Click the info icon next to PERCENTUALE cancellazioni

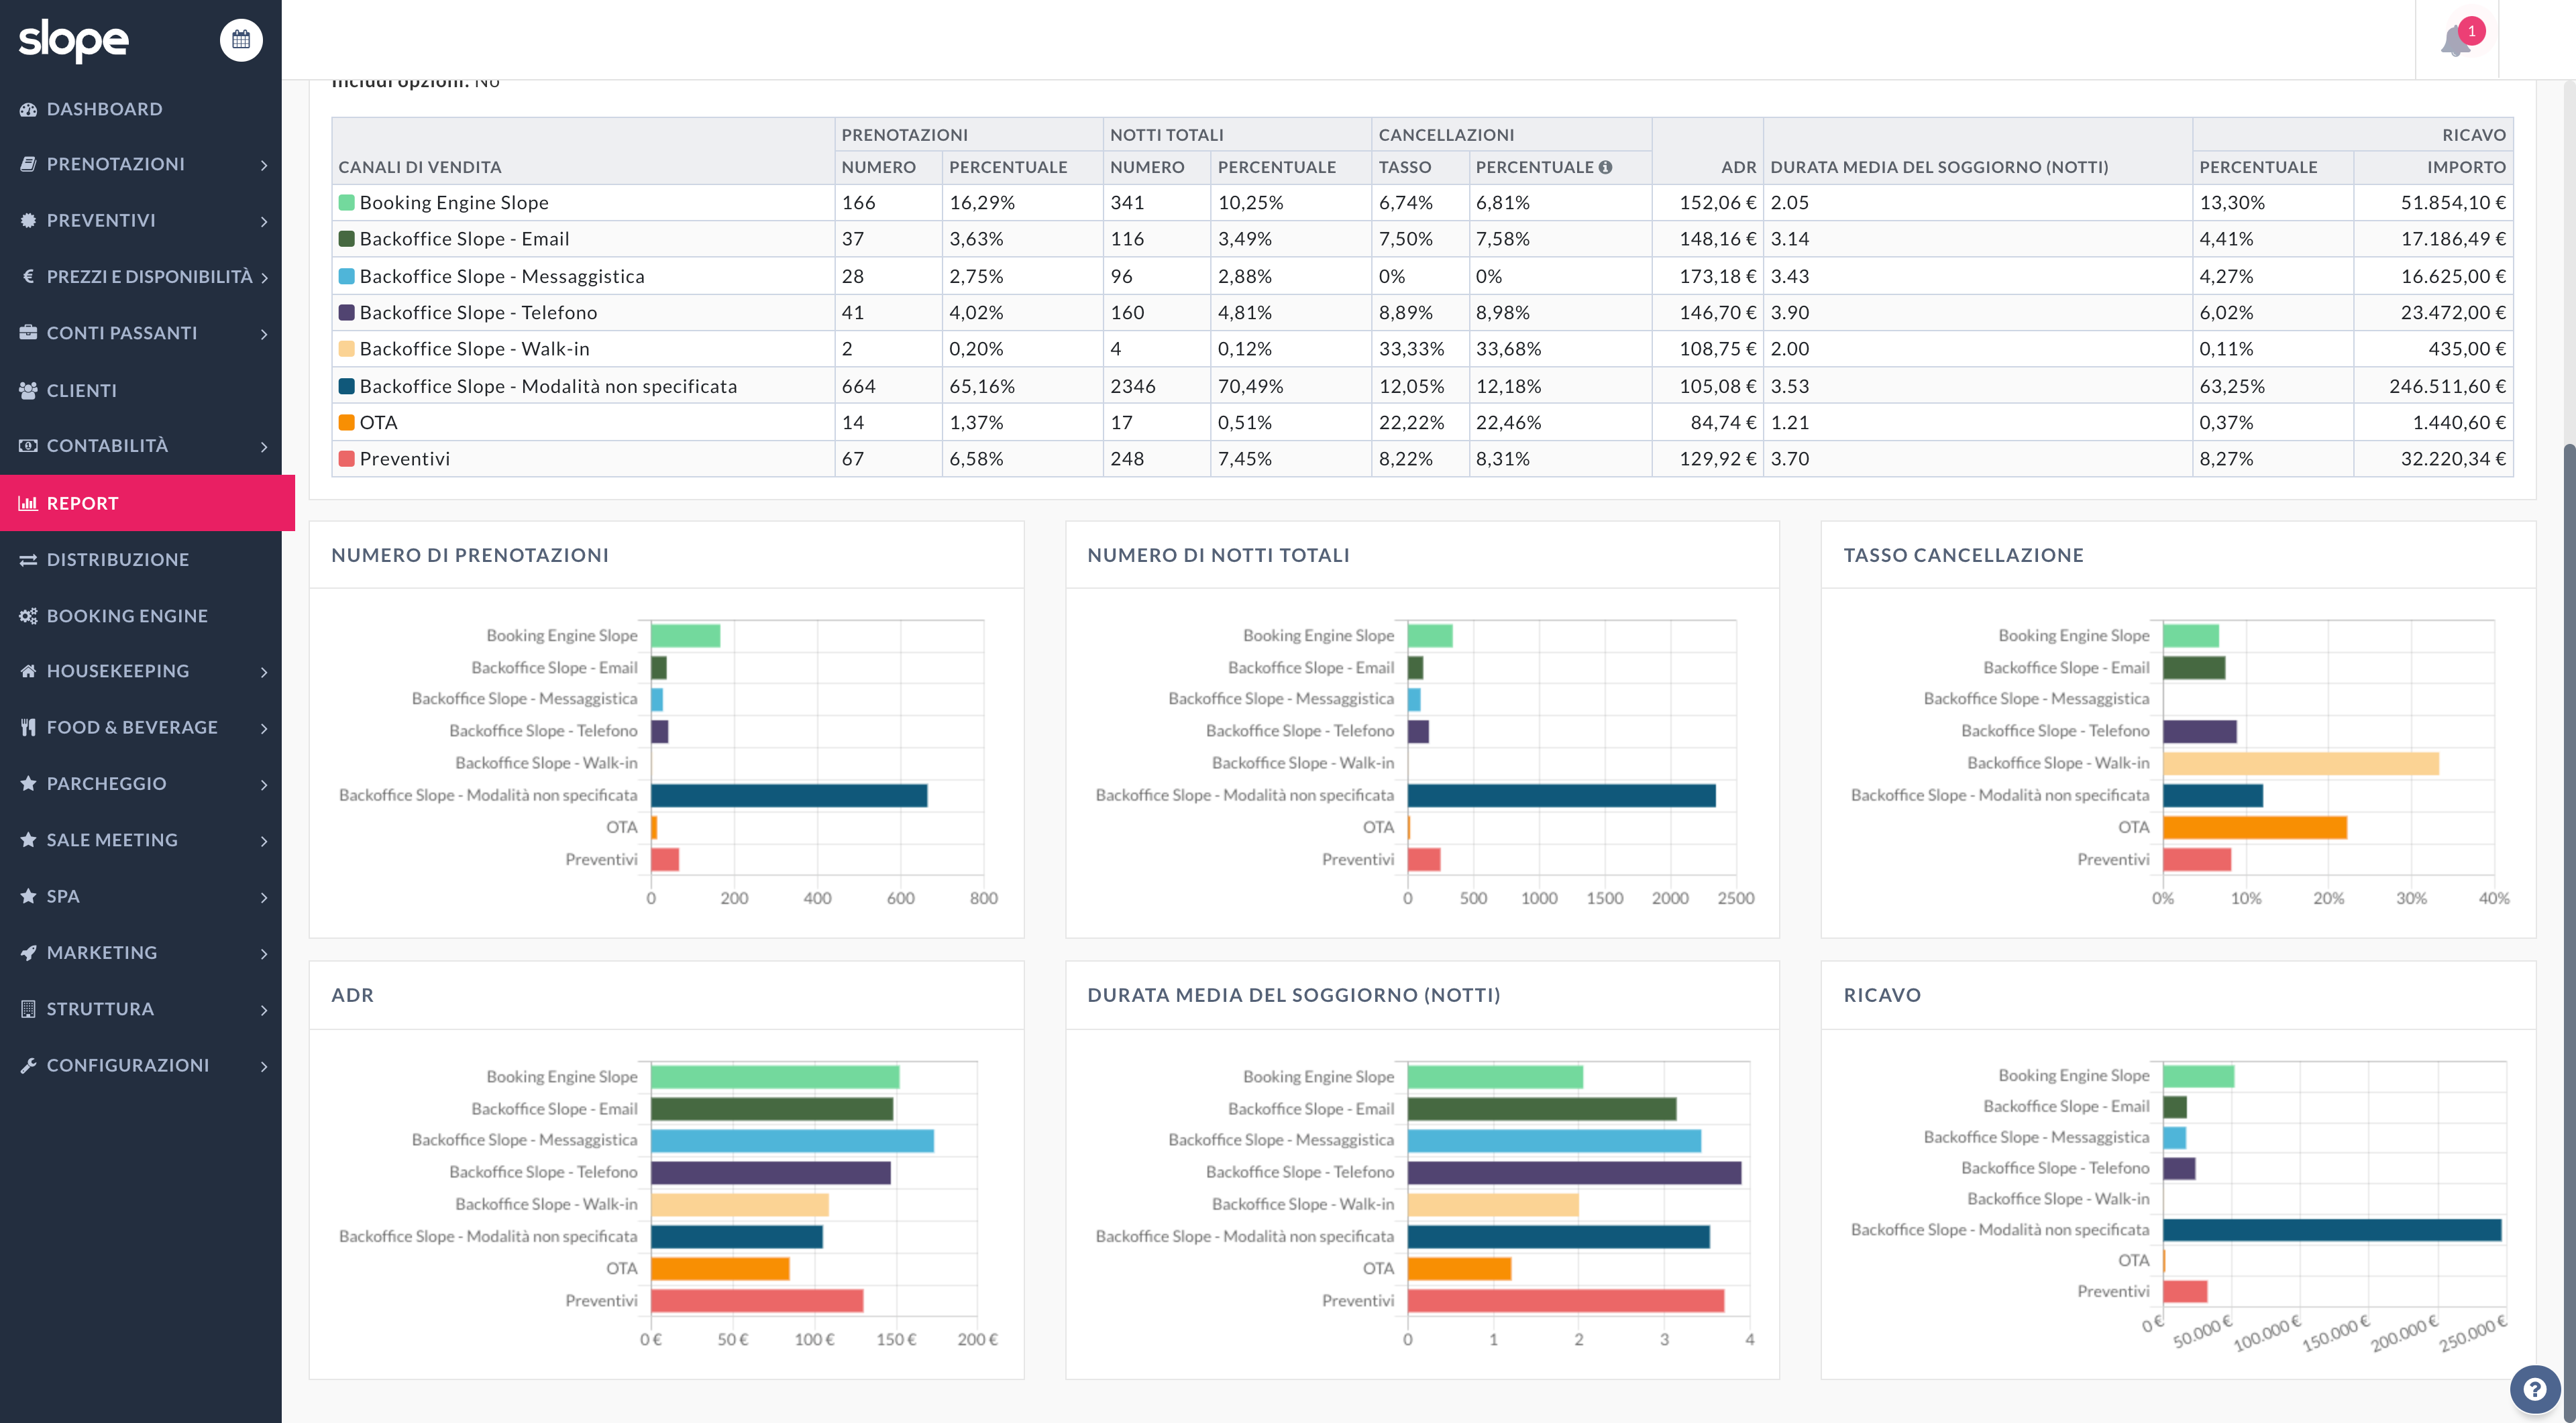click(x=1605, y=167)
